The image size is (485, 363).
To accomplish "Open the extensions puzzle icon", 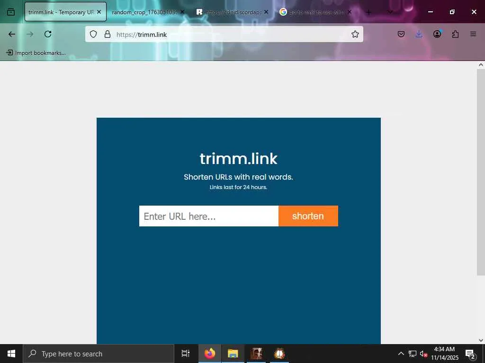I will pos(455,34).
